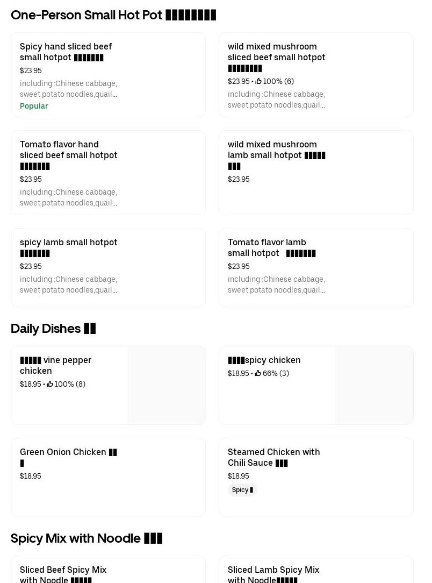Click the Popular label on spicy beef hotpot
Screen dimensions: 432x583
34,106
